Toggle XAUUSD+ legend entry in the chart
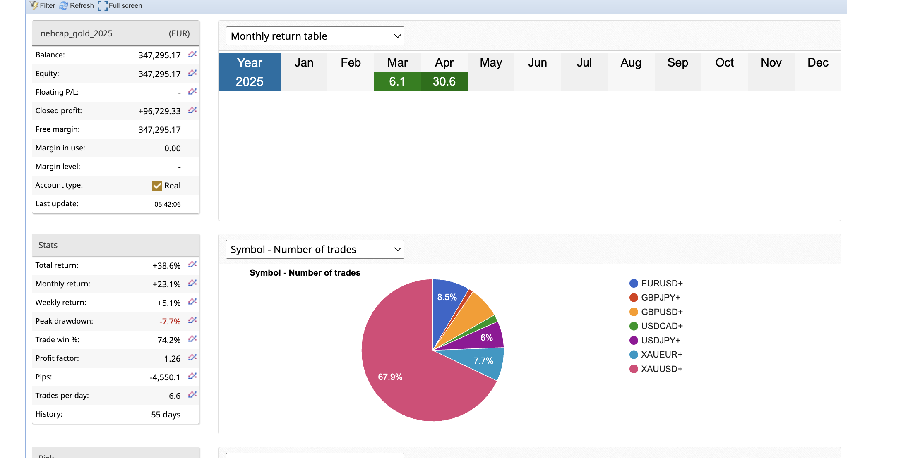This screenshot has height=458, width=908. (x=661, y=369)
